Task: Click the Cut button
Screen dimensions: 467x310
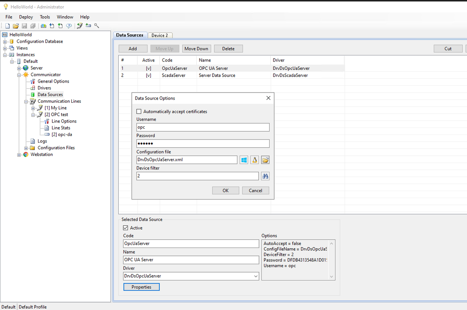Action: click(x=448, y=48)
